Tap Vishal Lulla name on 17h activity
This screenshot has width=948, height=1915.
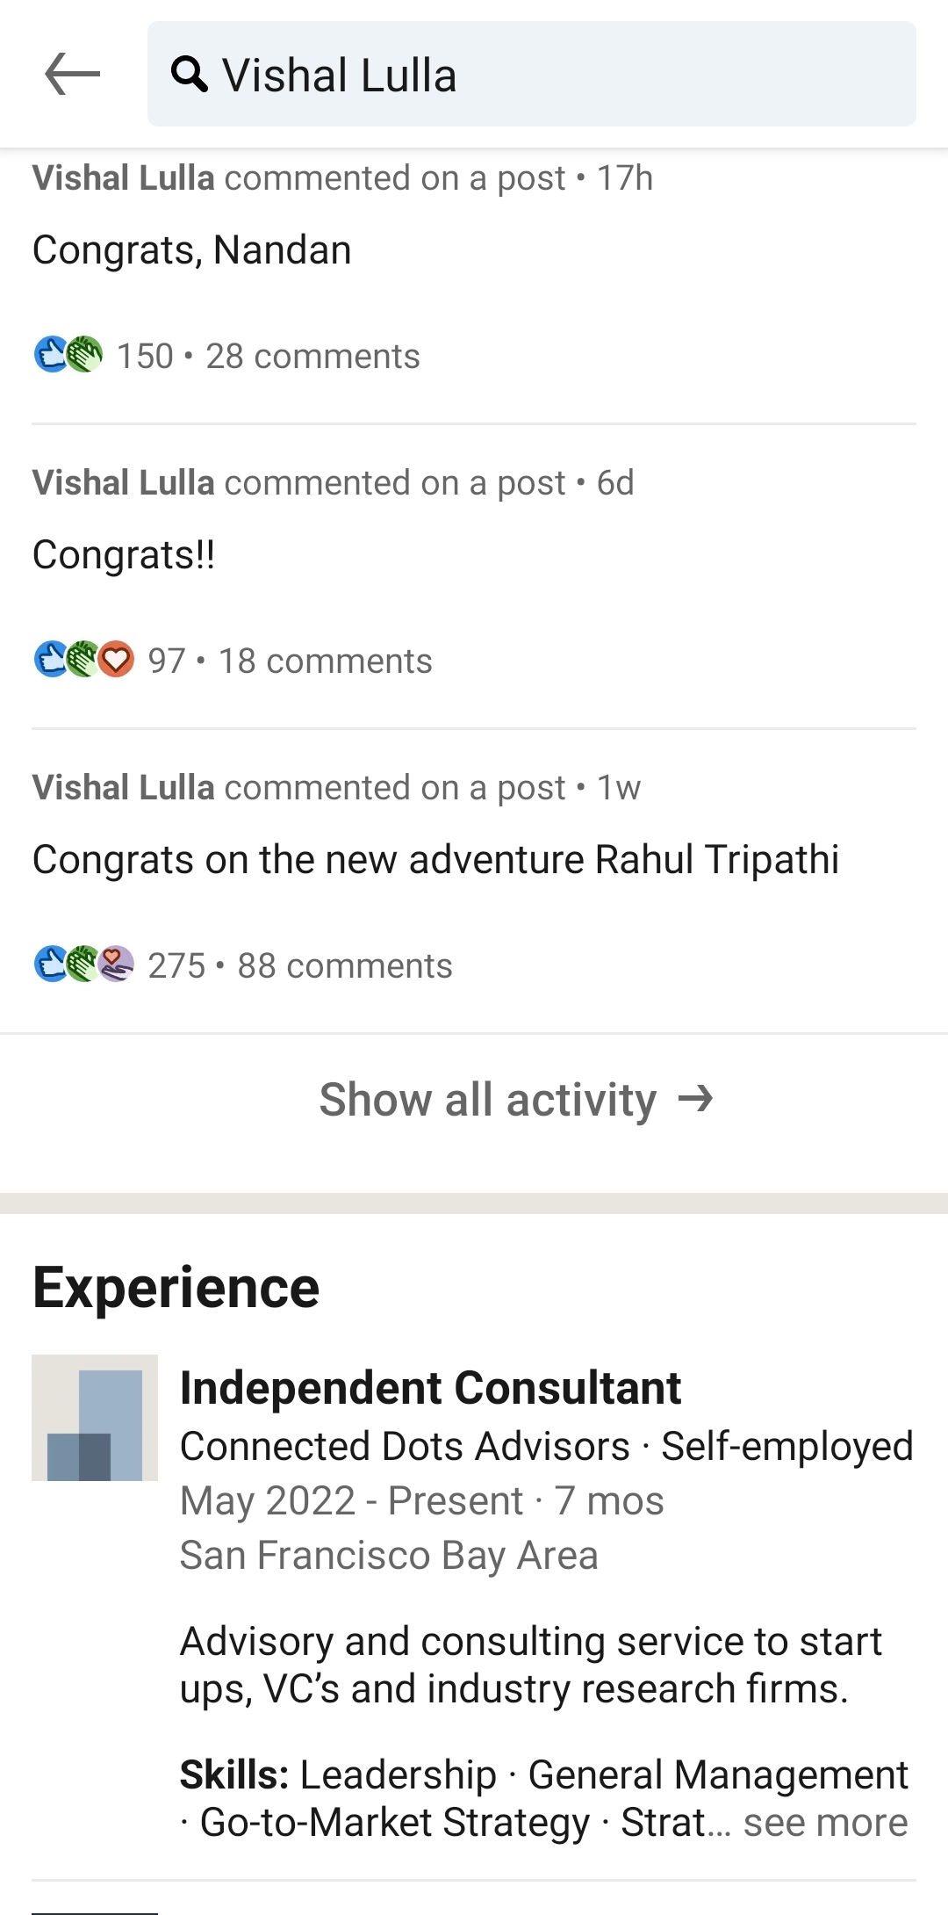[x=124, y=178]
